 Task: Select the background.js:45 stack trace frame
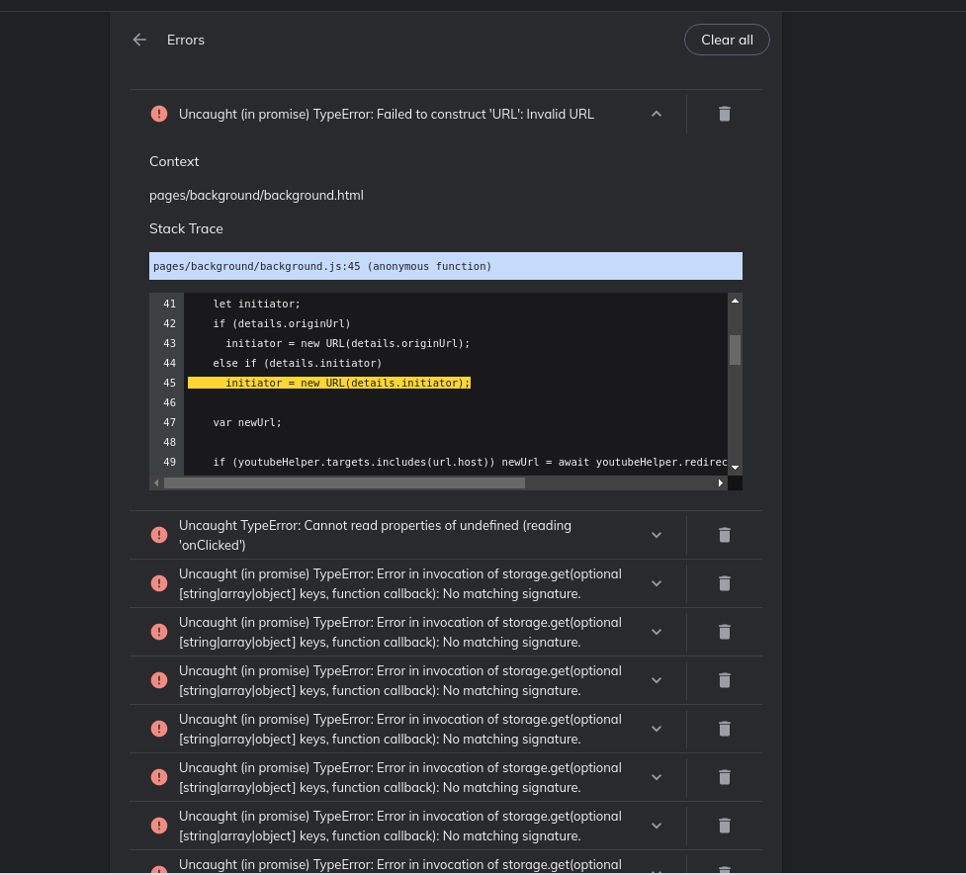coord(446,266)
